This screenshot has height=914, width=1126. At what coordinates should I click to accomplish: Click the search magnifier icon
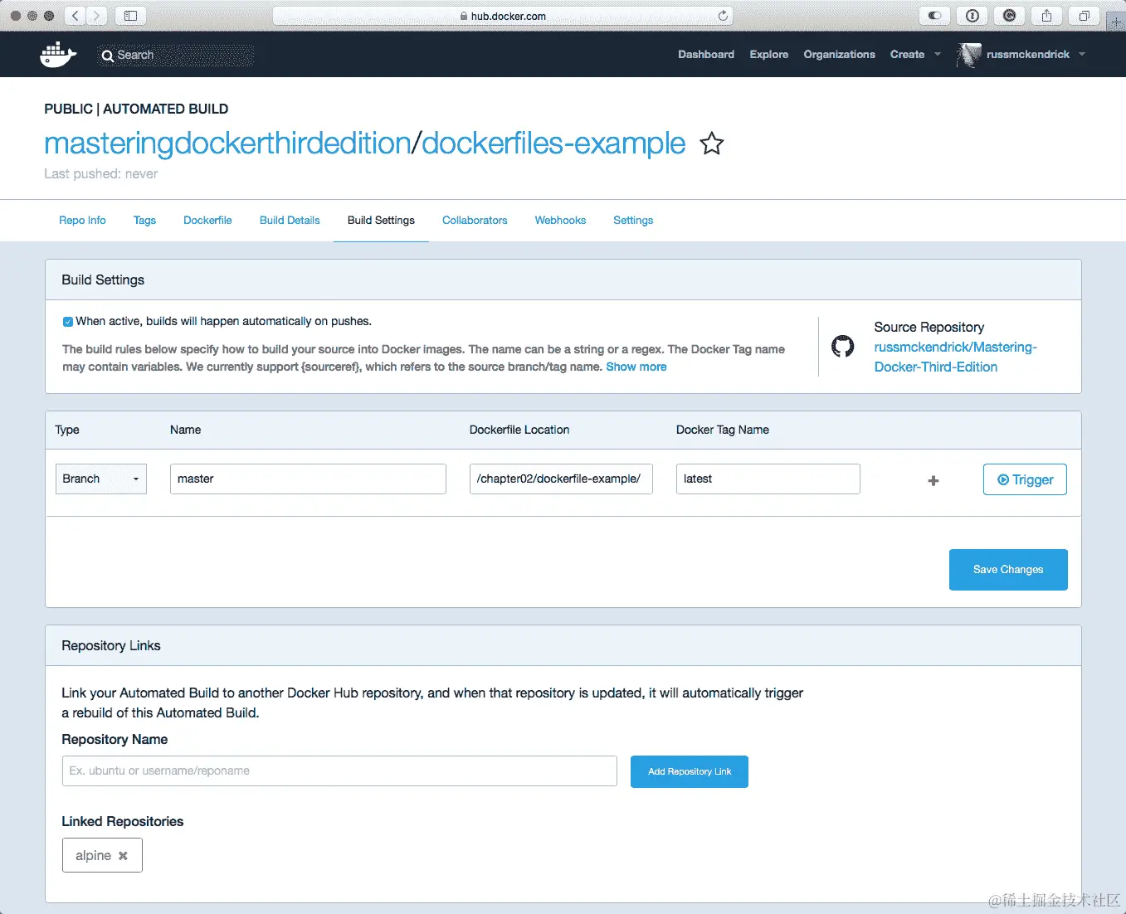point(107,56)
